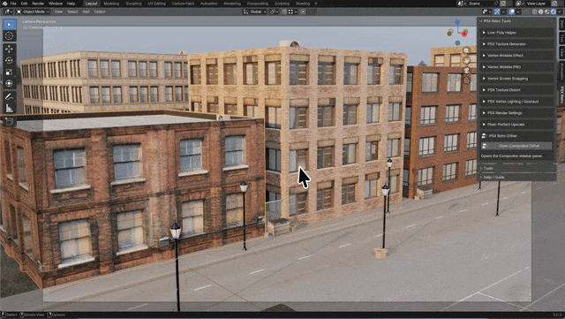Screen dimensions: 565x319
Task: Switch to the UV Editing workspace tab
Action: point(157,4)
